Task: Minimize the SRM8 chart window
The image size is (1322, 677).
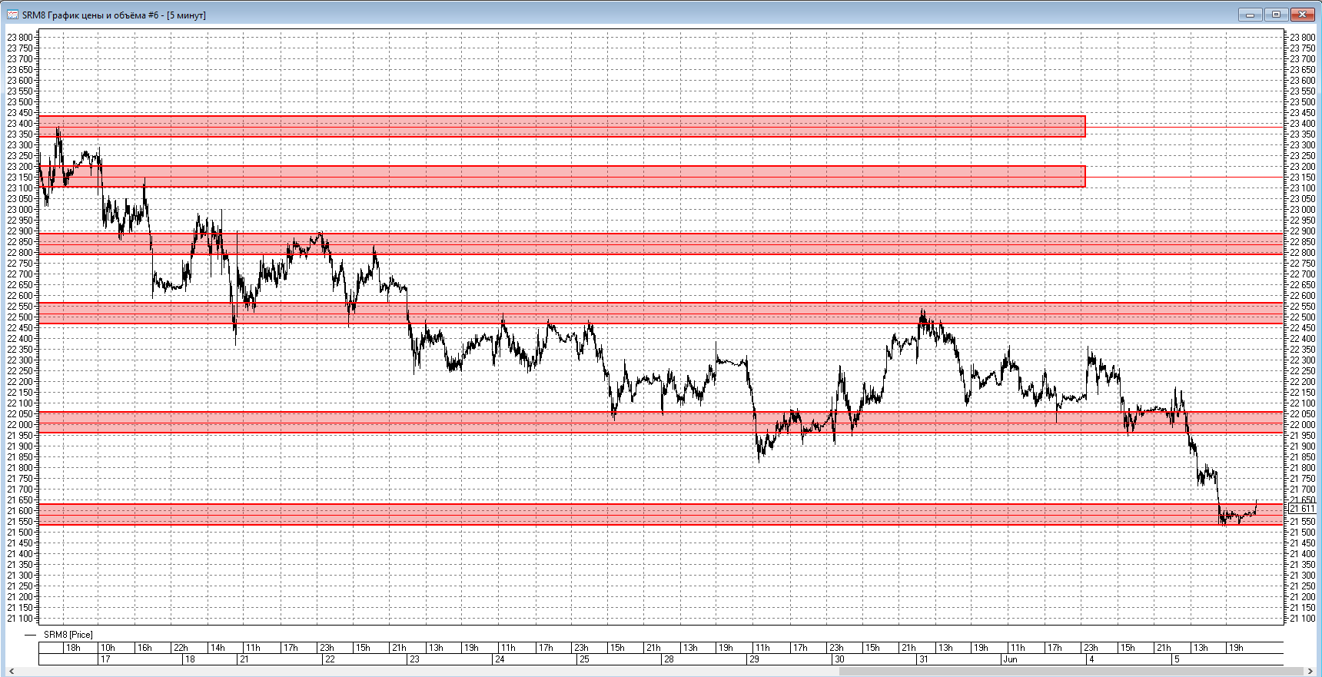Action: (1250, 14)
